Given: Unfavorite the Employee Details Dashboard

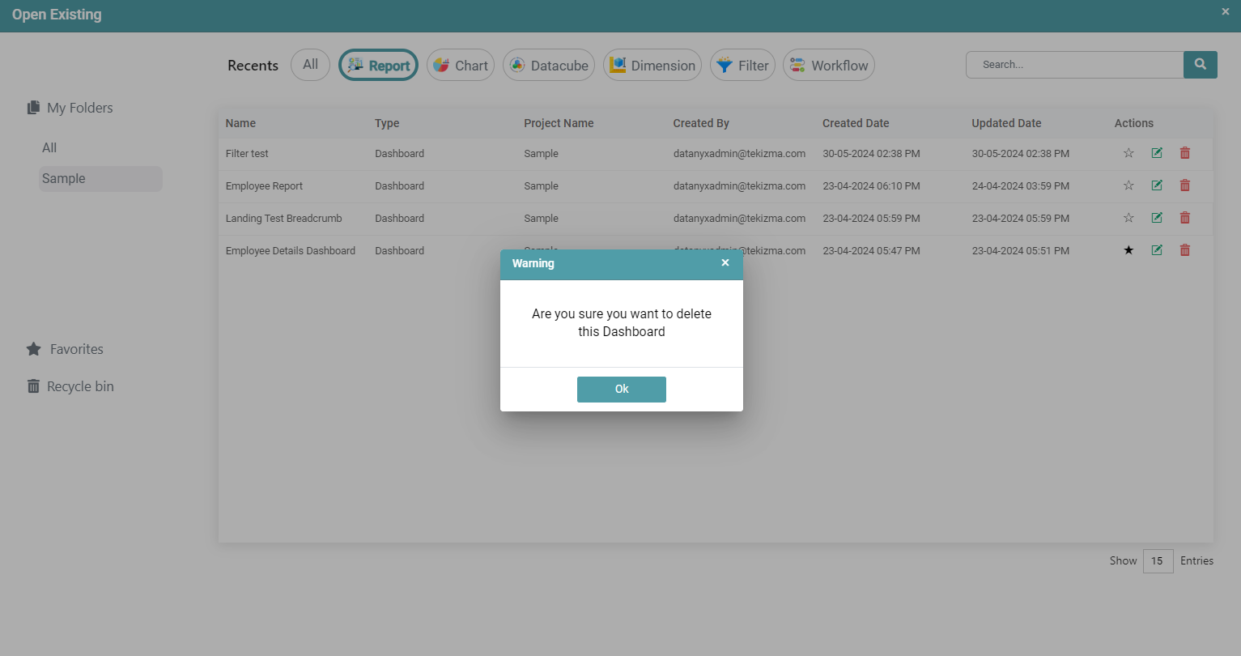Looking at the screenshot, I should (x=1128, y=250).
